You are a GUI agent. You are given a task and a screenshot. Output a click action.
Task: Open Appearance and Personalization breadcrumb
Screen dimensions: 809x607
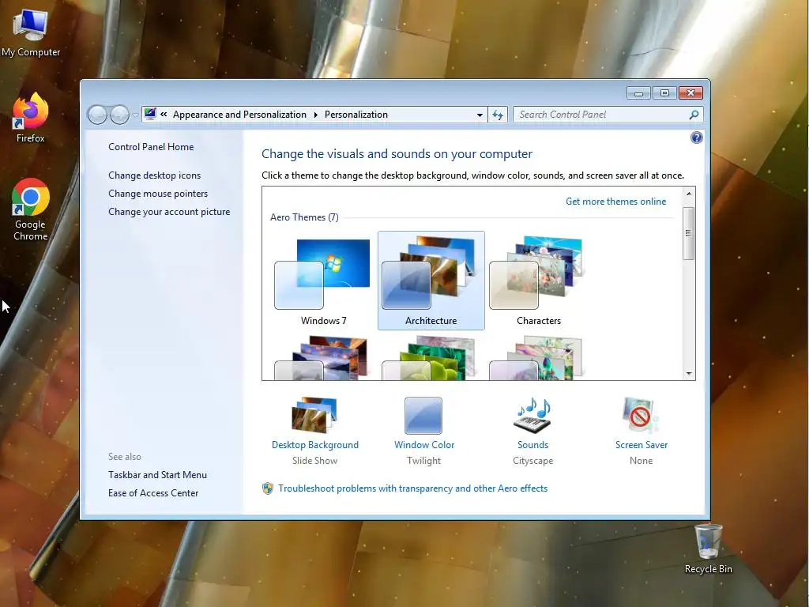[239, 115]
